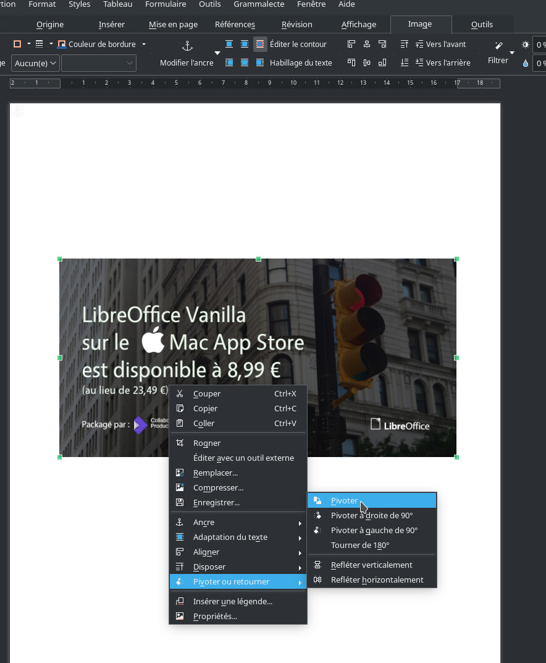The height and width of the screenshot is (663, 546).
Task: Toggle the highlighted wrap icon beside Éditer le contour
Action: tap(260, 45)
